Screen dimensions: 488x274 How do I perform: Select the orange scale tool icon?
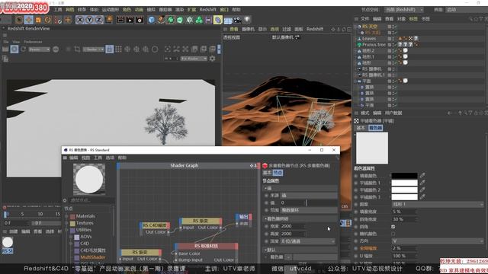pyautogui.click(x=38, y=20)
